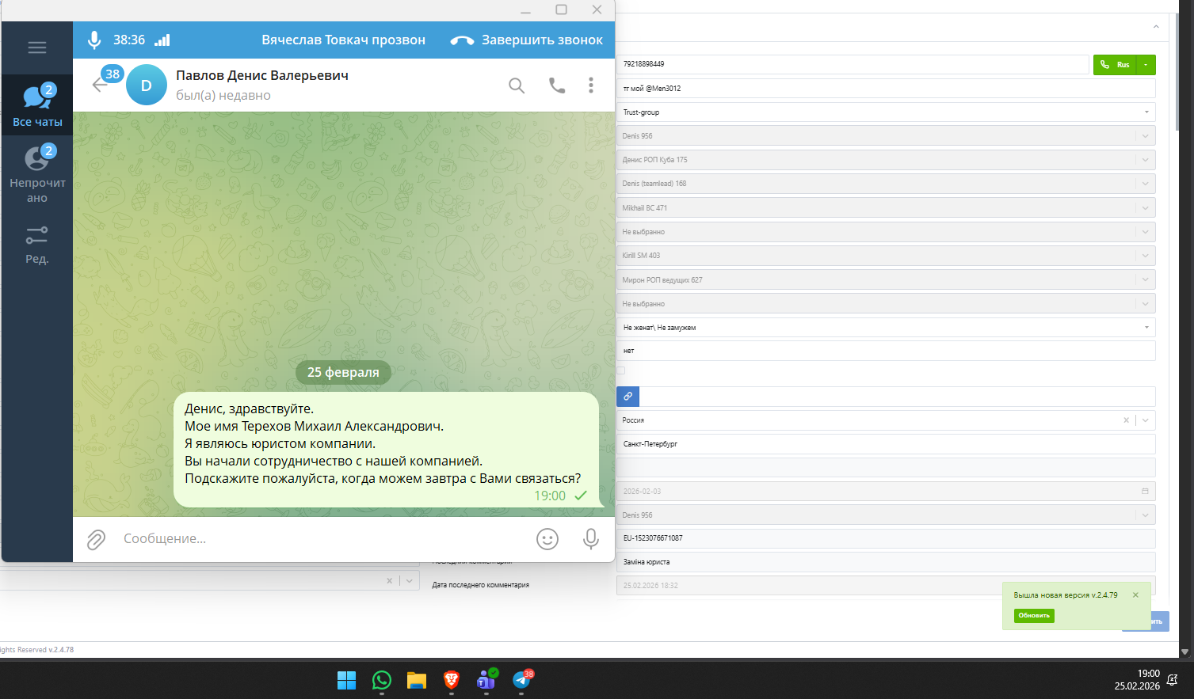Click the blue link icon in CRM
Viewport: 1194px width, 699px height.
coord(628,396)
